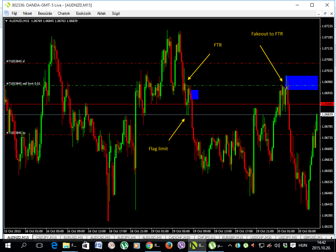Restore down the inner chart window
Viewport: 336px width, 252px height.
coord(325,13)
